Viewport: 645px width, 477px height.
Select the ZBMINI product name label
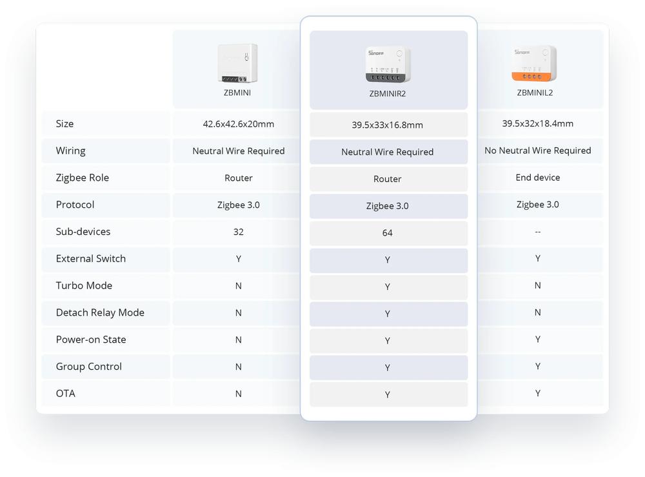[x=238, y=93]
